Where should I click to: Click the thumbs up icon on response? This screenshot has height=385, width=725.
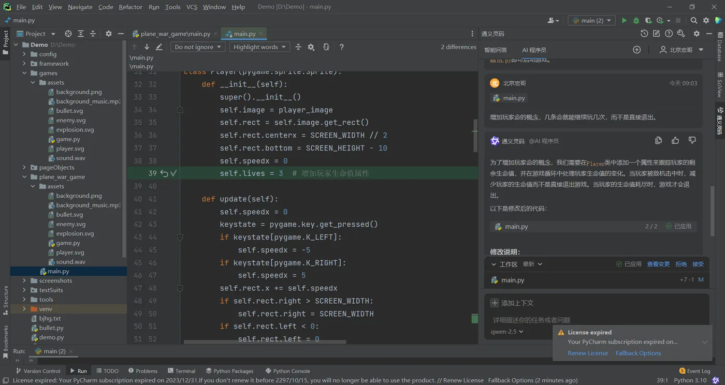tap(675, 140)
